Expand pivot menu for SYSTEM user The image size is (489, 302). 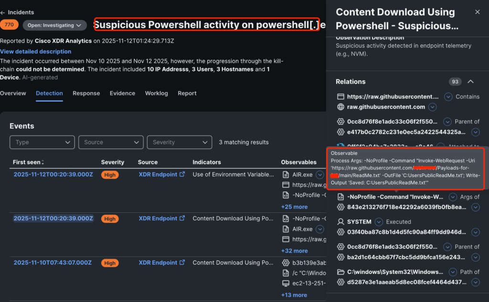[x=379, y=222]
